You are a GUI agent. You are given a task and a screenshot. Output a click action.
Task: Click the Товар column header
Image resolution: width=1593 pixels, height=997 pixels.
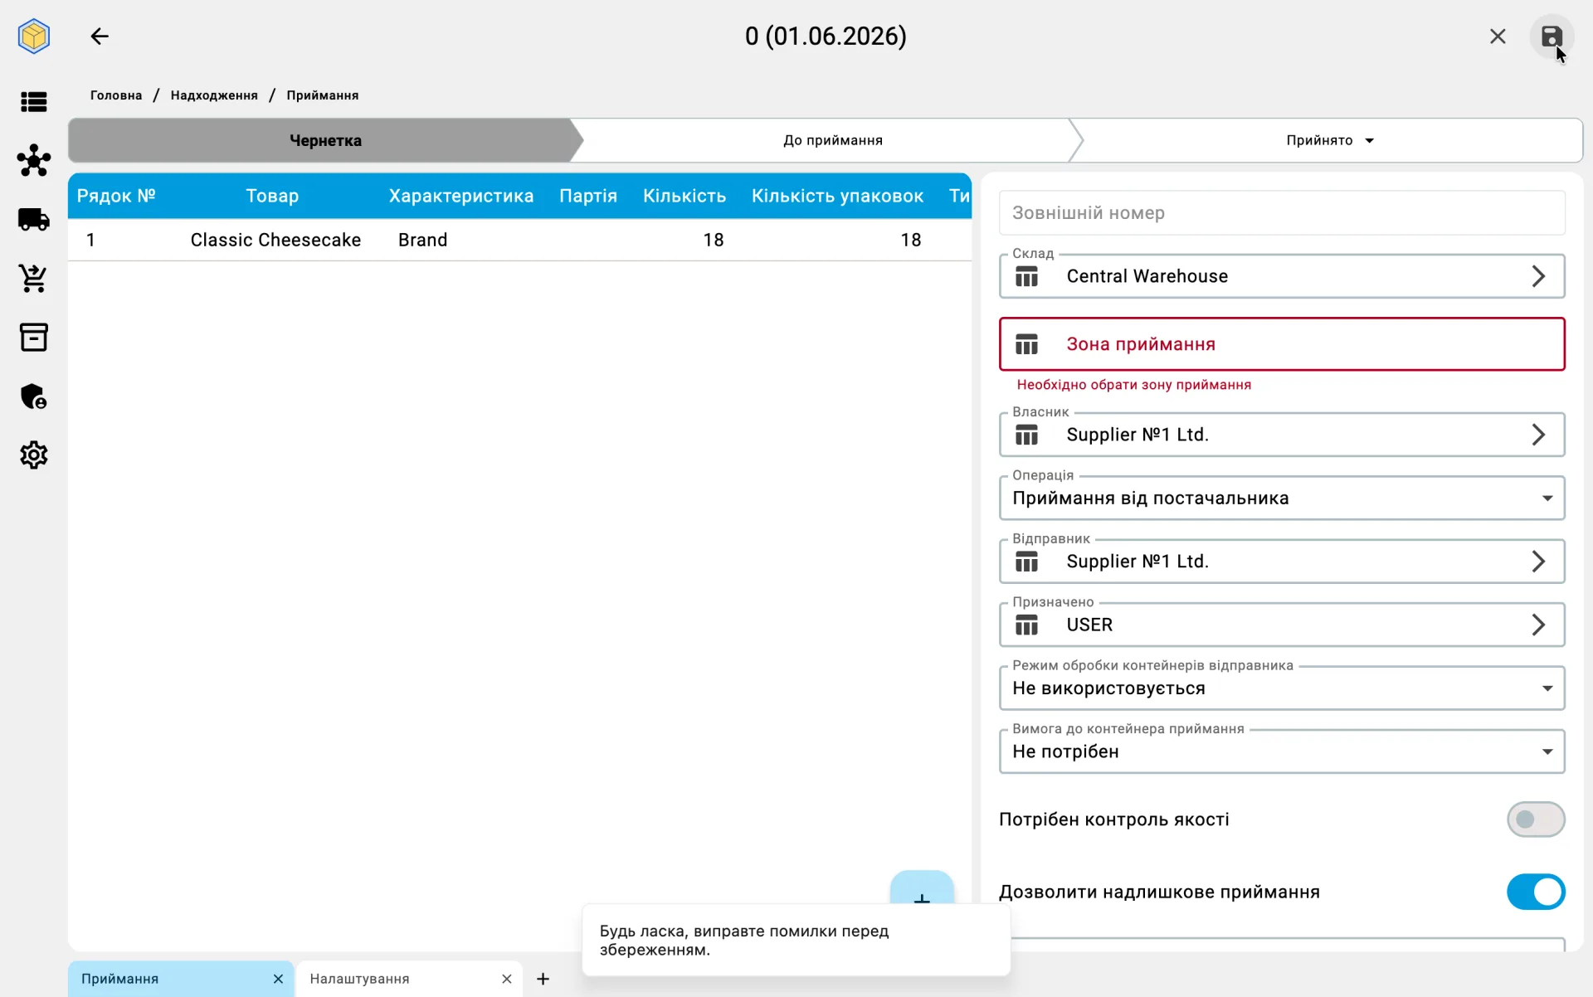[272, 196]
